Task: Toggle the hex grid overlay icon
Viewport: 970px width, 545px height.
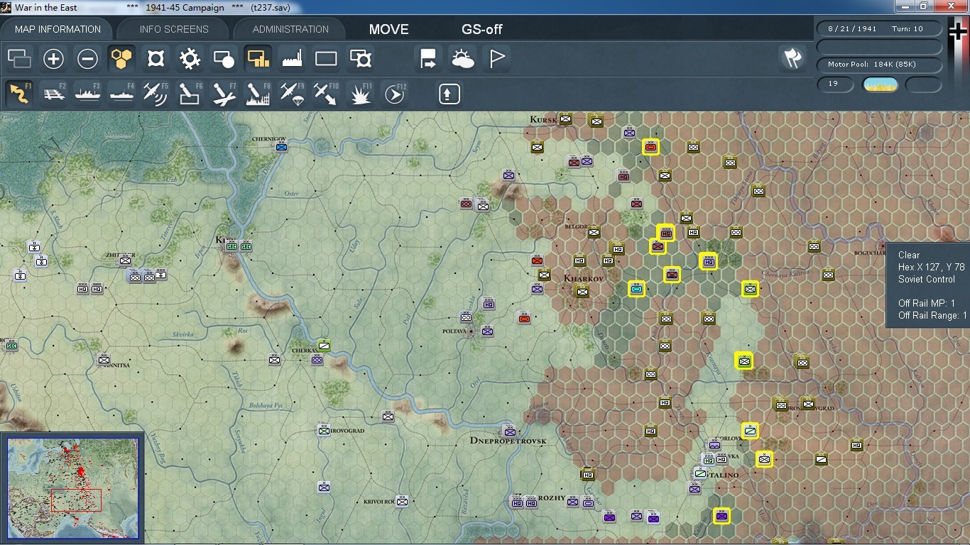Action: pyautogui.click(x=121, y=59)
